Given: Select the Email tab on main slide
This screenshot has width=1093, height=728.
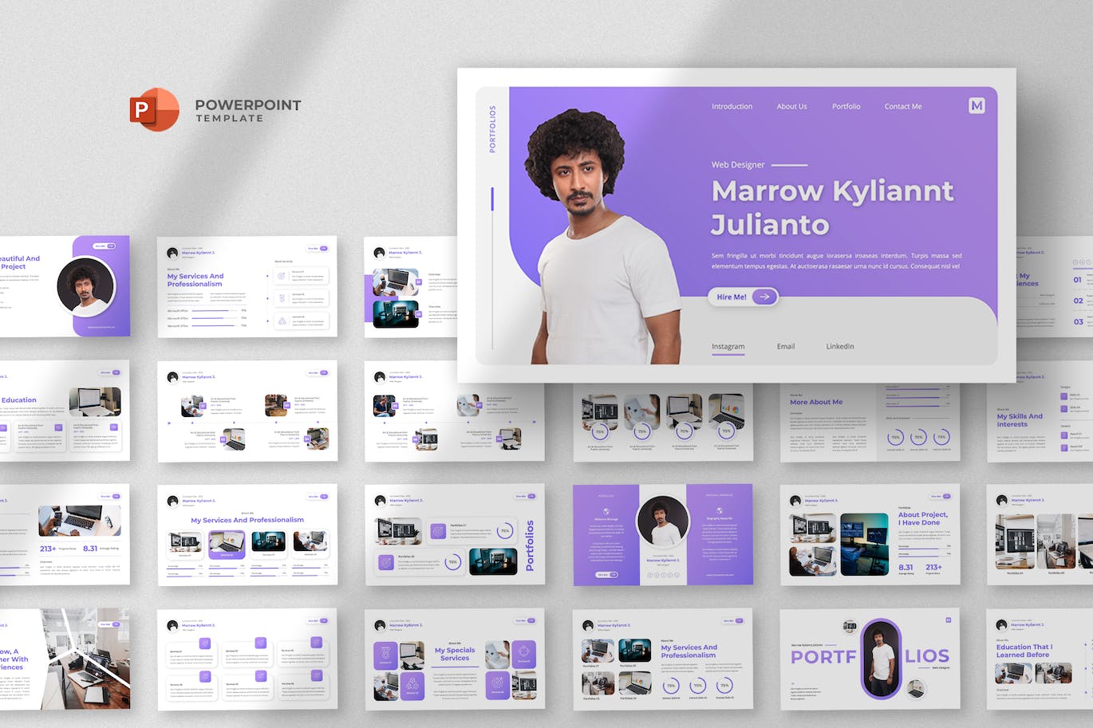Looking at the screenshot, I should tap(786, 346).
